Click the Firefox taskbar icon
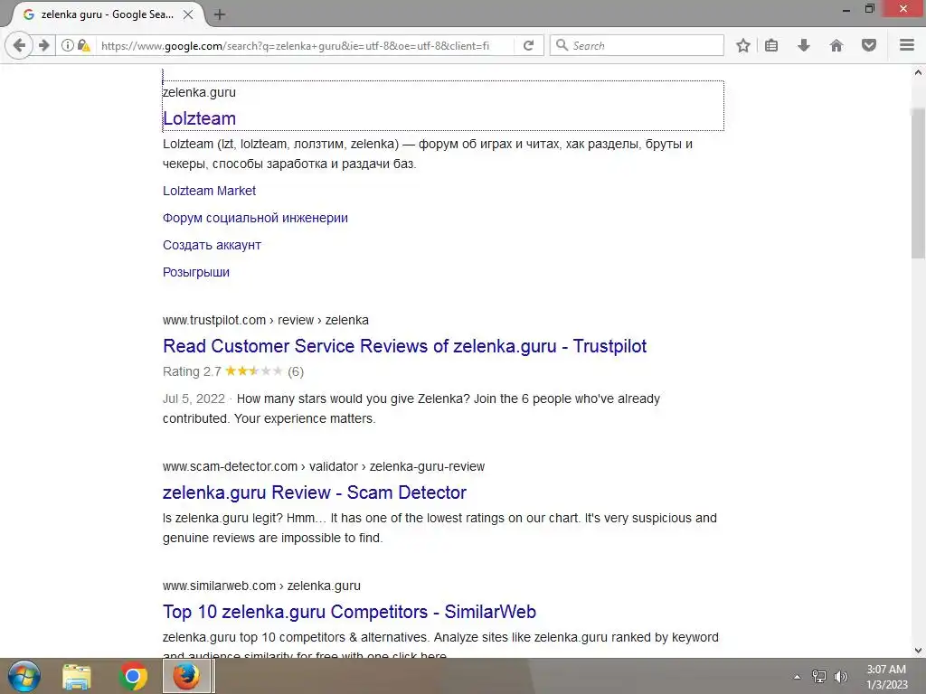 (x=186, y=676)
